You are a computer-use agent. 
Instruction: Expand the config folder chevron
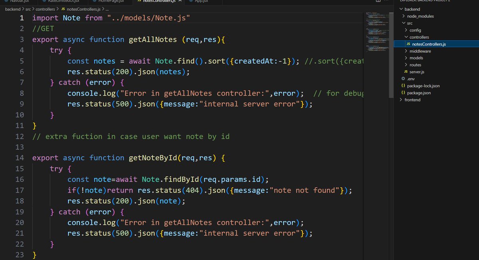(x=406, y=30)
